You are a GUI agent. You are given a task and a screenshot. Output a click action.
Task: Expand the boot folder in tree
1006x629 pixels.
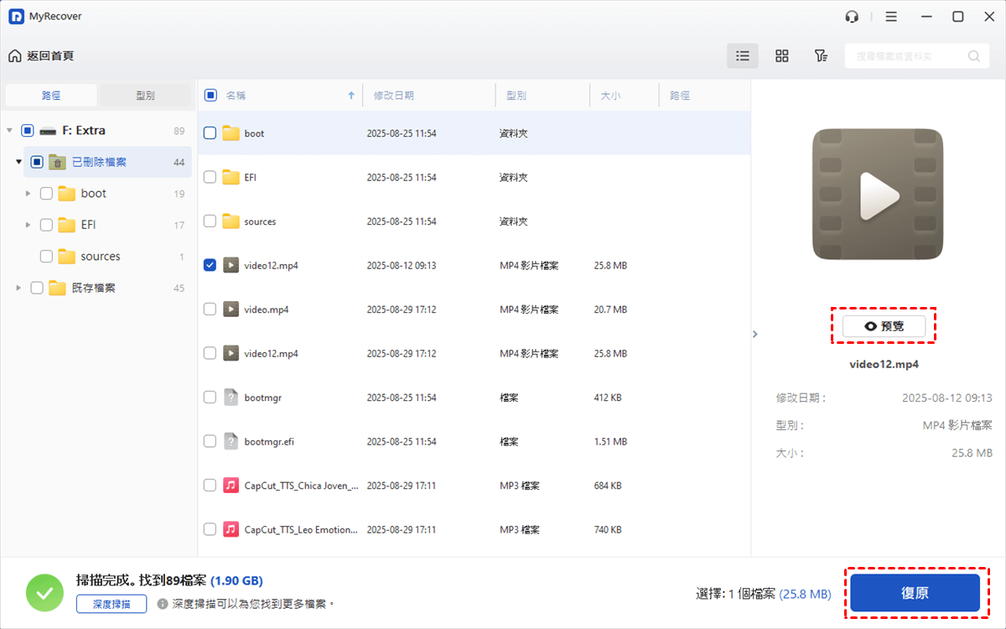click(x=28, y=194)
